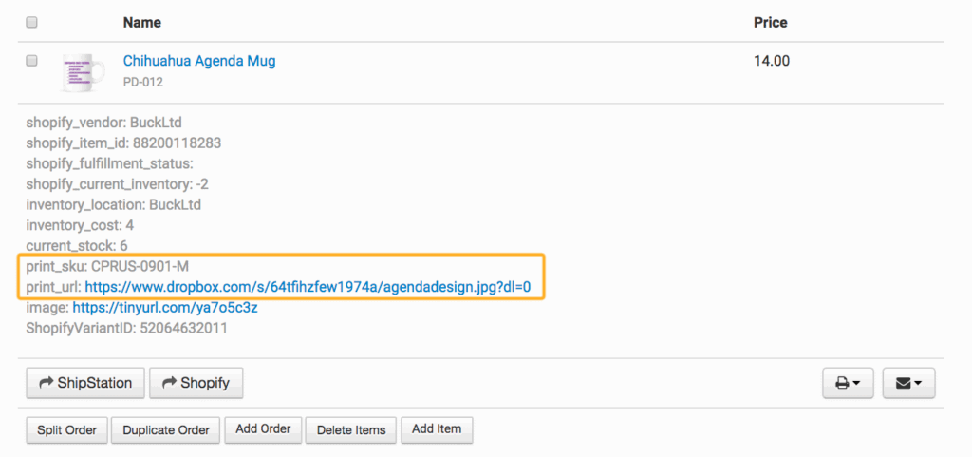Screen dimensions: 972x457
Task: Click the Name column header
Action: pyautogui.click(x=142, y=22)
